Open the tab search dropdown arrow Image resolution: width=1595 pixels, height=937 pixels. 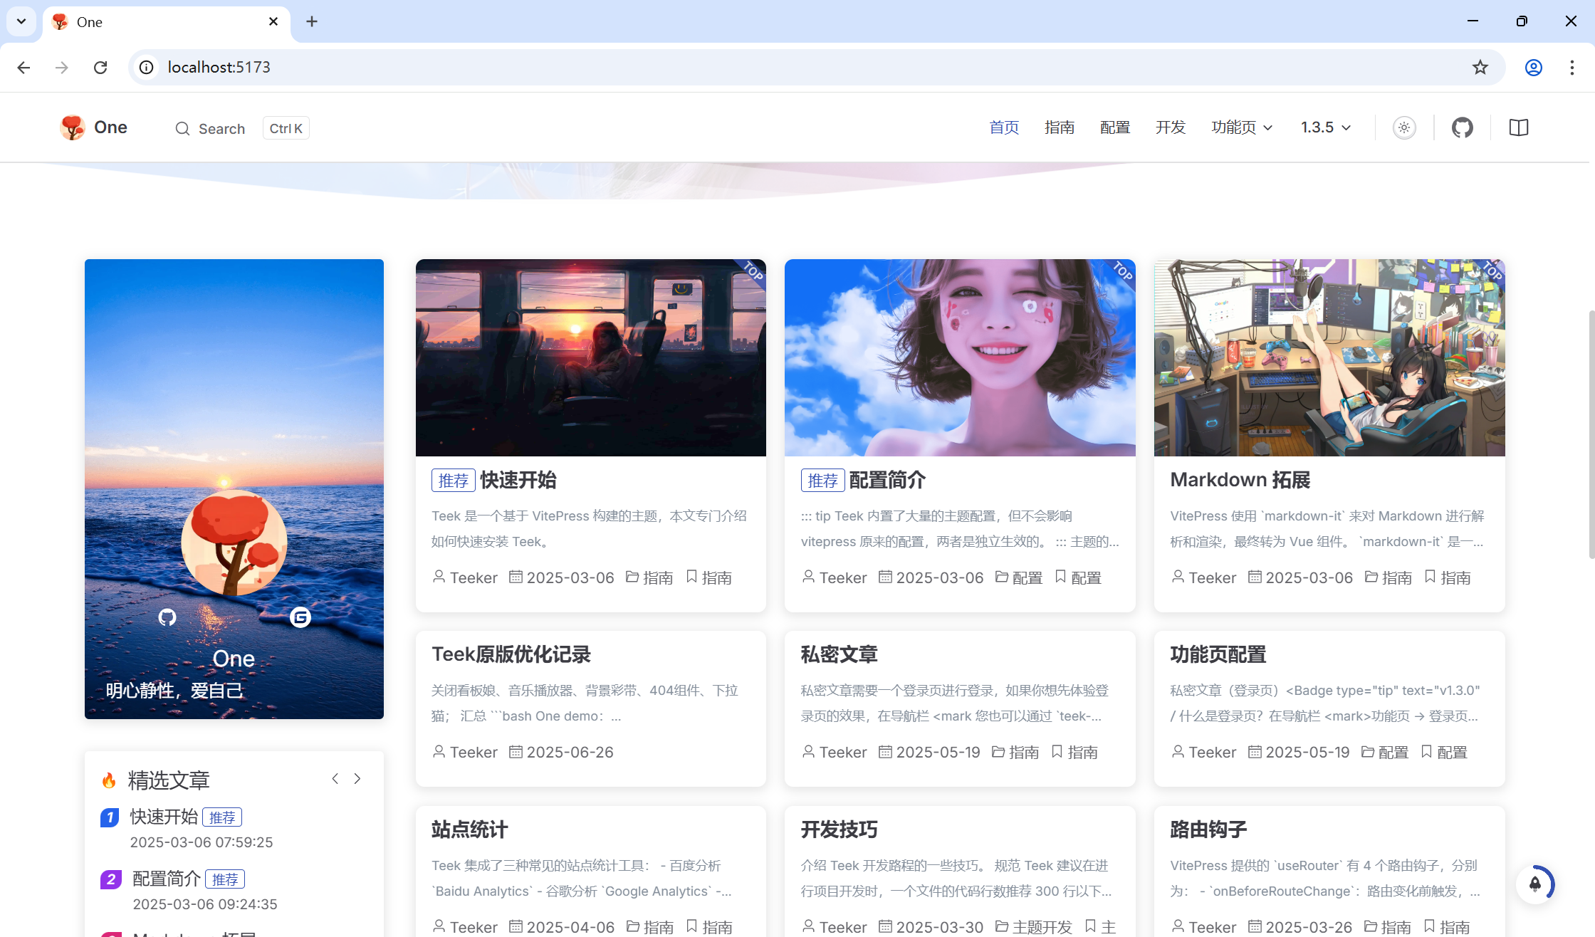[x=21, y=21]
